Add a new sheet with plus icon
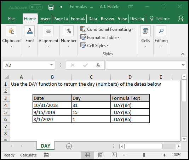Viewport: 189px width, 160px height. click(x=69, y=146)
